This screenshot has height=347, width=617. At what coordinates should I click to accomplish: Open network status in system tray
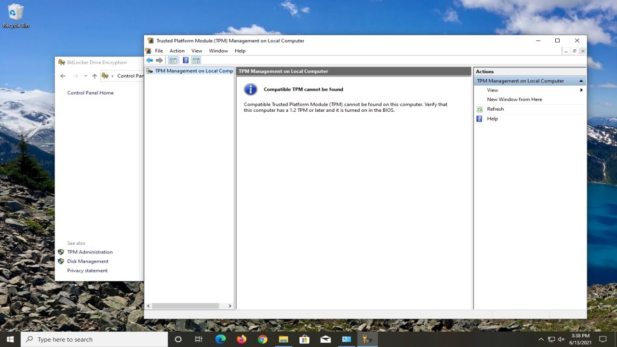[551, 339]
